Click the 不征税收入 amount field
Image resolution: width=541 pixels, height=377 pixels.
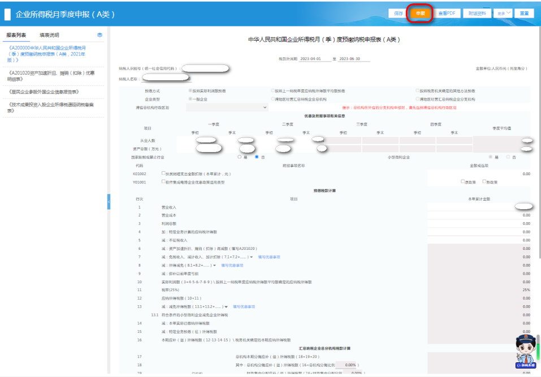tap(479, 240)
